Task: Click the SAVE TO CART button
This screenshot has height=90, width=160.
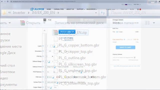Action: [x=125, y=47]
